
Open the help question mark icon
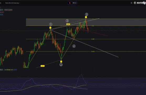tap(131, 3)
